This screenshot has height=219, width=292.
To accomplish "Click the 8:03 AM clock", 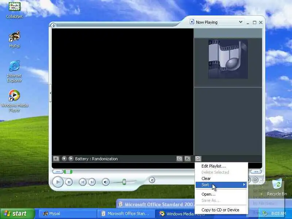I will (x=278, y=214).
